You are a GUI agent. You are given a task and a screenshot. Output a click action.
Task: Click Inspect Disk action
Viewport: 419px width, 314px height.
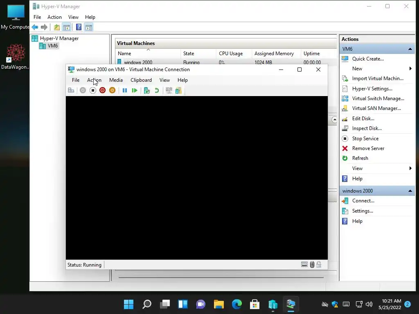click(367, 128)
